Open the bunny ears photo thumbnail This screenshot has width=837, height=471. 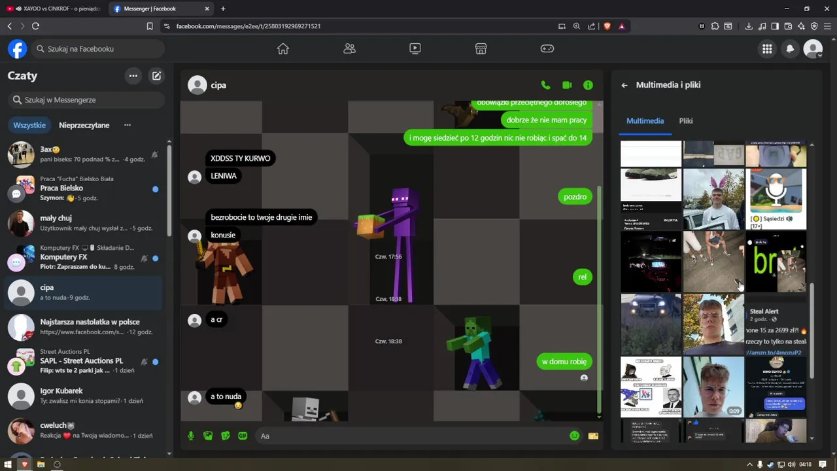click(713, 199)
